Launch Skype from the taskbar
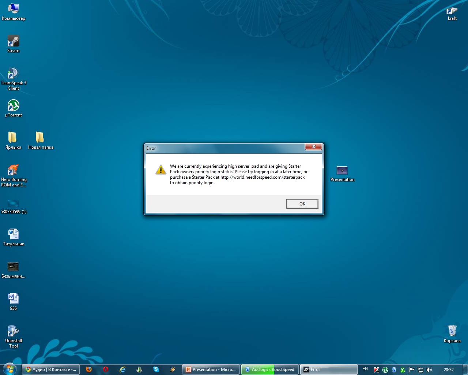The height and width of the screenshot is (375, 468). tap(156, 370)
